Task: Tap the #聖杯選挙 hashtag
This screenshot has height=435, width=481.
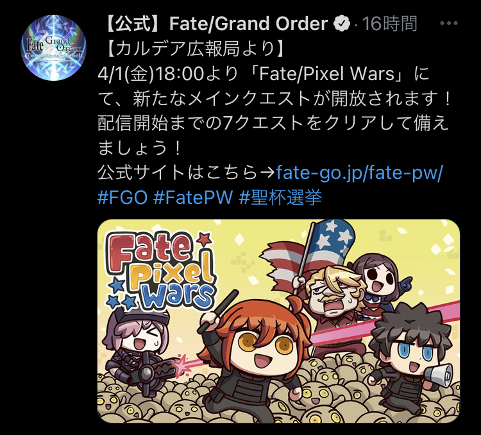Action: (280, 198)
